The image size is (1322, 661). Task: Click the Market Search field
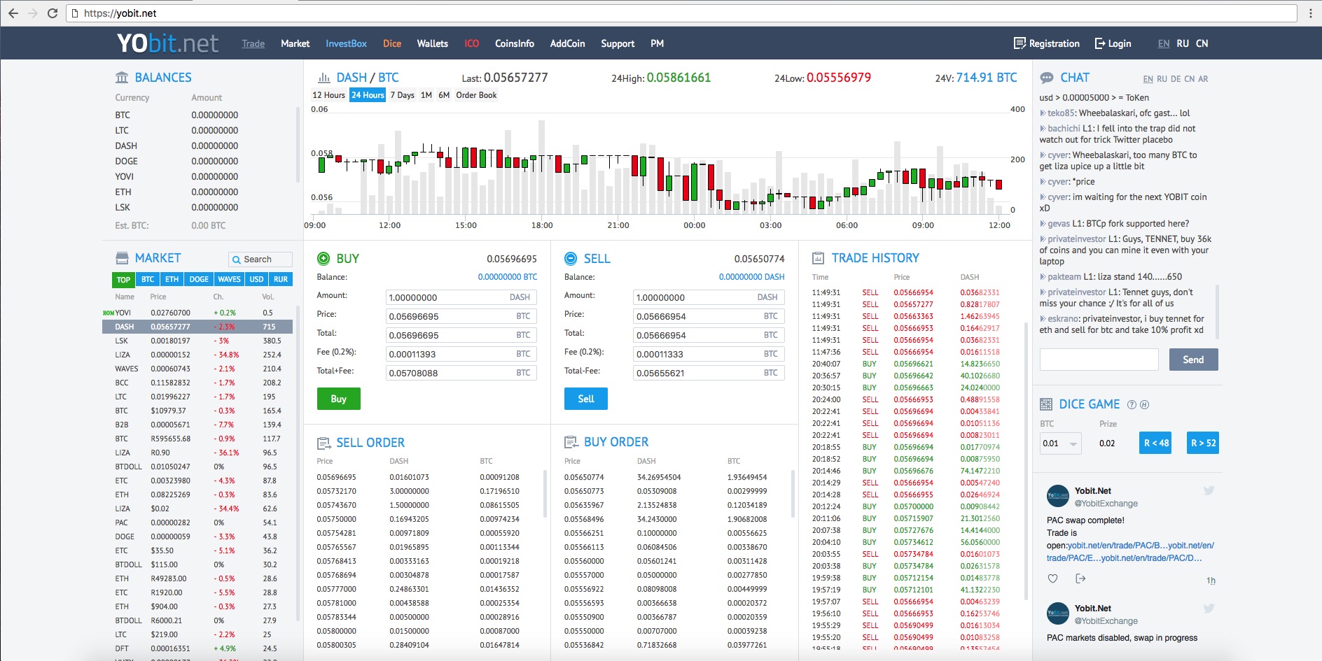pos(260,260)
